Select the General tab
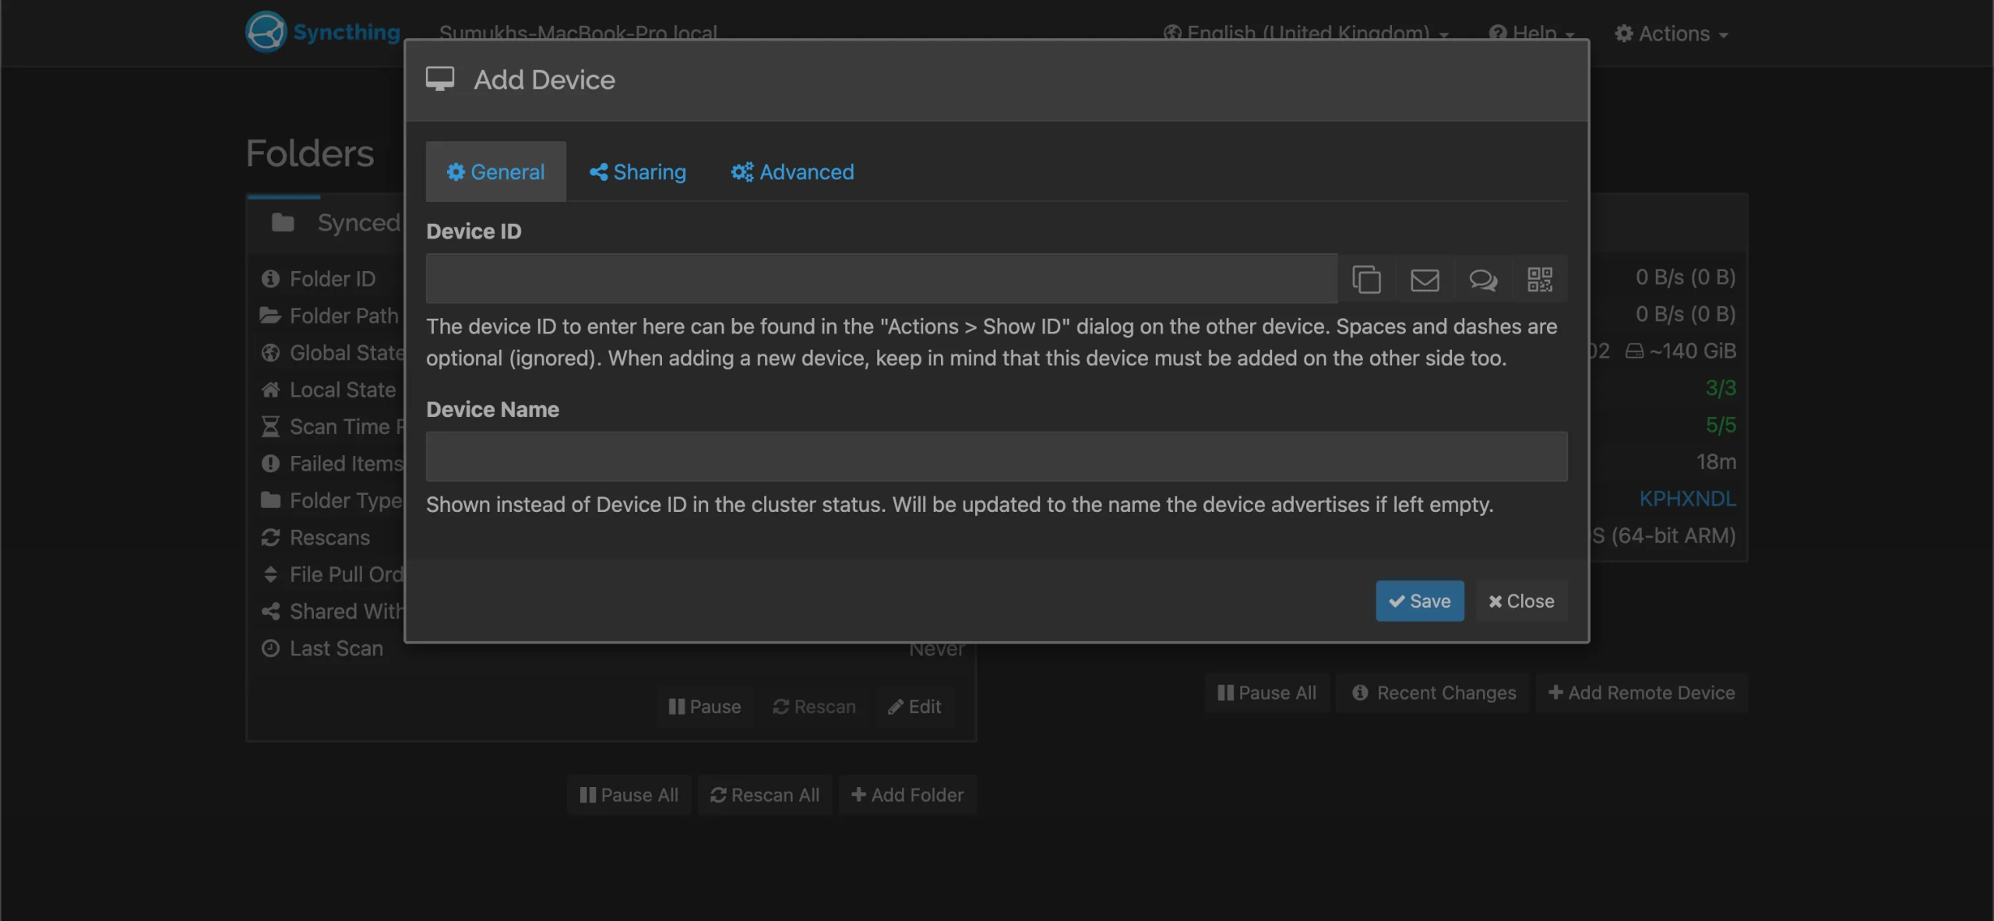The width and height of the screenshot is (1994, 921). coord(496,172)
